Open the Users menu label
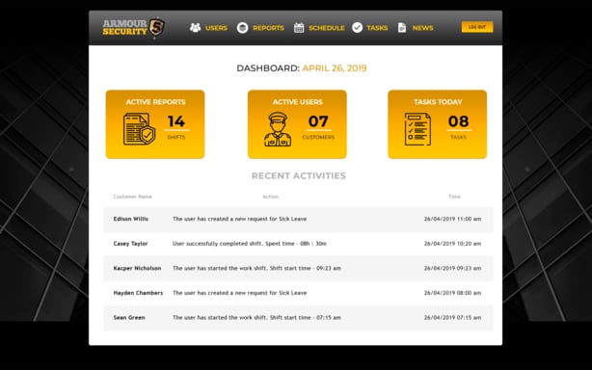 point(216,28)
